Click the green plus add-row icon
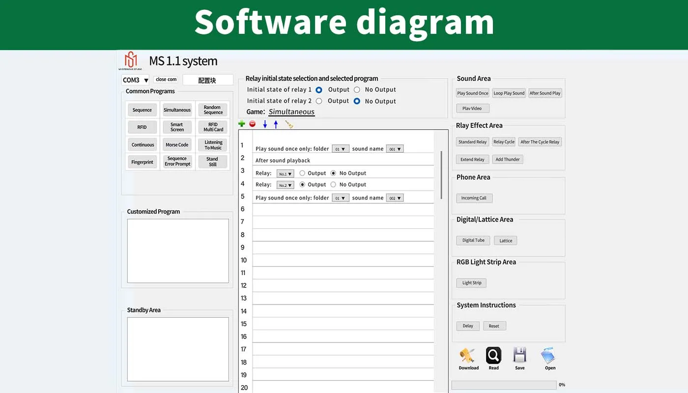688x393 pixels. coord(241,124)
